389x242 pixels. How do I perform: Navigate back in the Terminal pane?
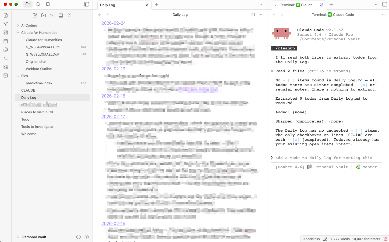click(274, 15)
